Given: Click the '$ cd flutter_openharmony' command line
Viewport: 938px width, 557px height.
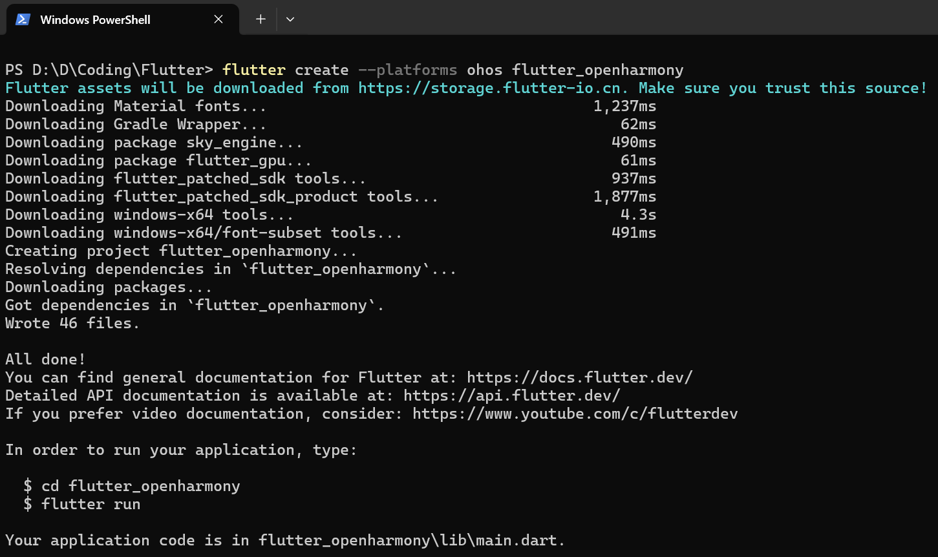Looking at the screenshot, I should point(132,486).
